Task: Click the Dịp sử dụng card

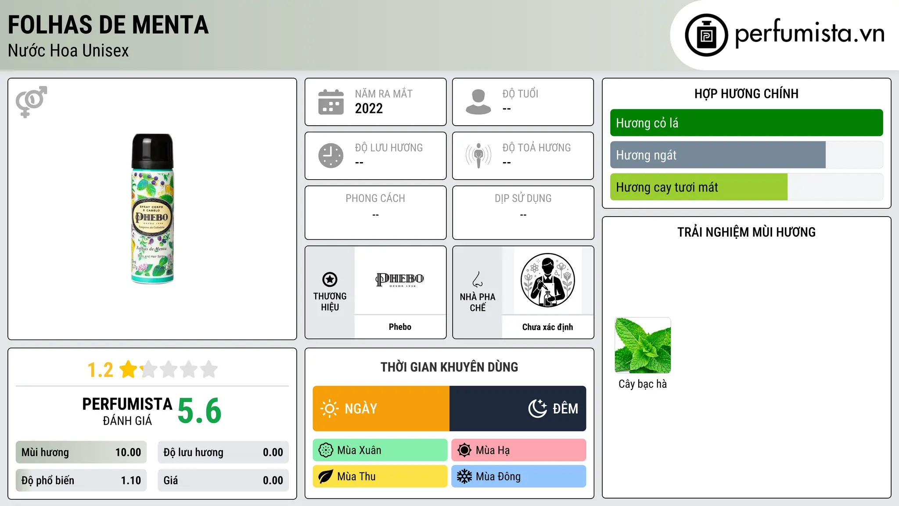Action: [523, 213]
